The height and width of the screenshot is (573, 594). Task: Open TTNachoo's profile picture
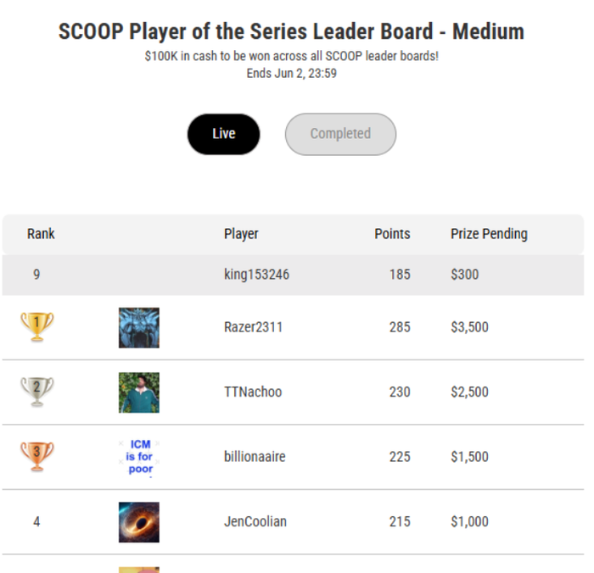(139, 392)
